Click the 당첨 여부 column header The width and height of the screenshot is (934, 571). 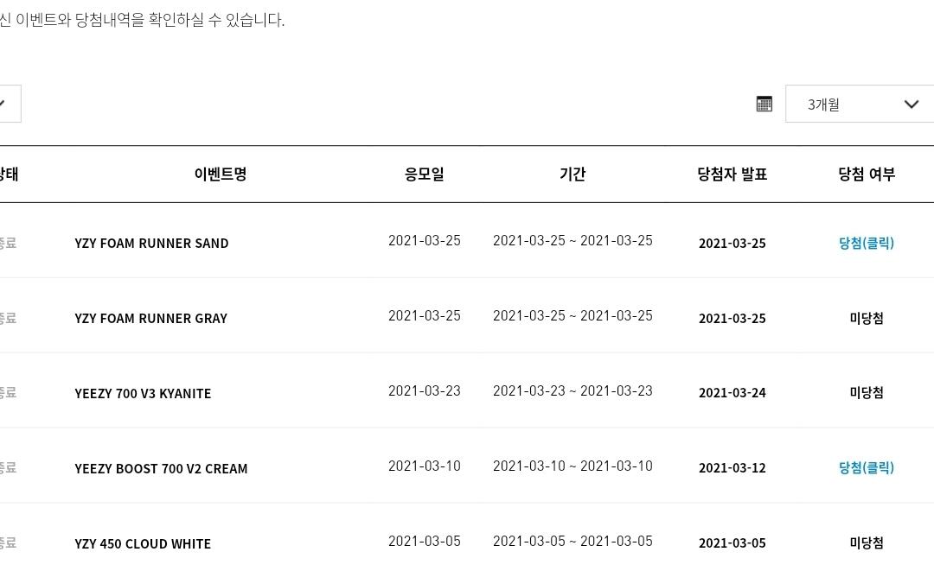866,174
